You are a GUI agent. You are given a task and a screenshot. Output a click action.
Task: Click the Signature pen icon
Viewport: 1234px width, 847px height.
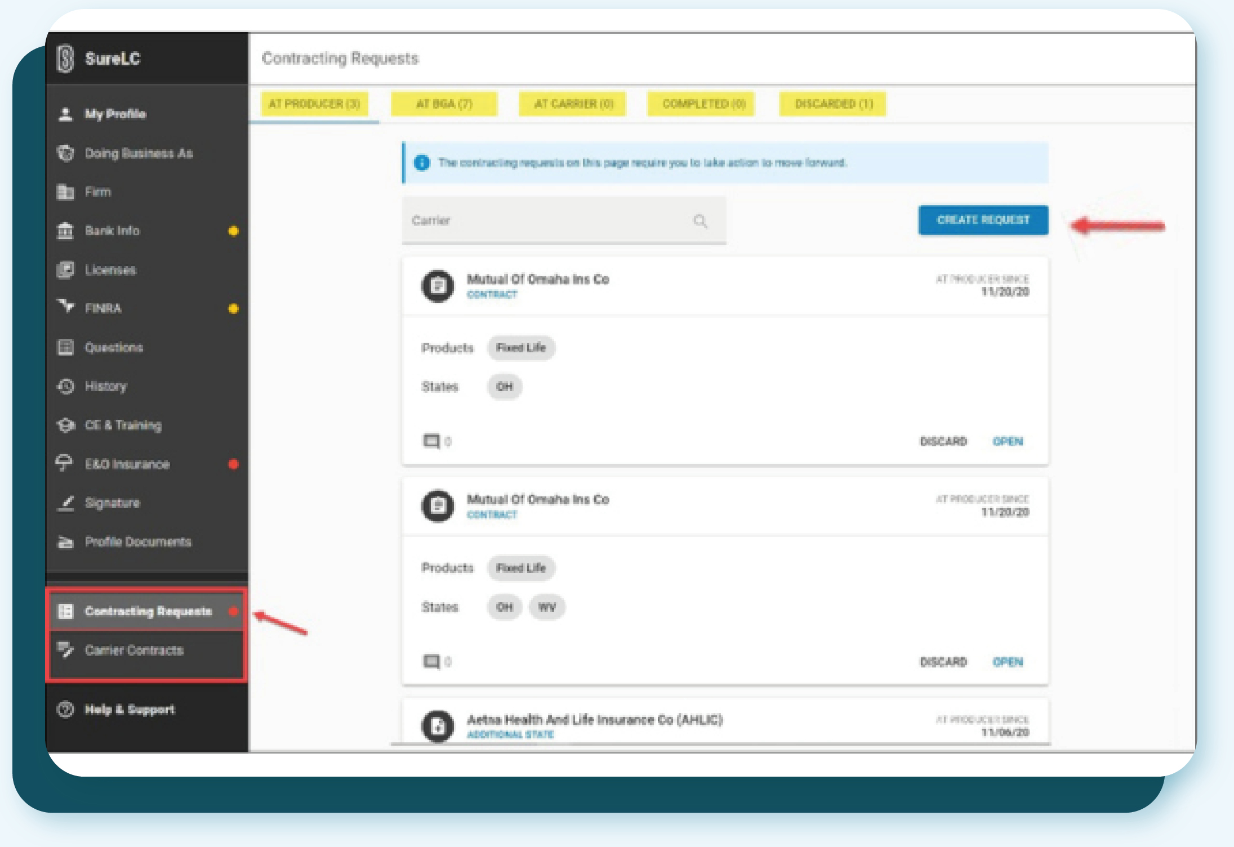click(66, 503)
